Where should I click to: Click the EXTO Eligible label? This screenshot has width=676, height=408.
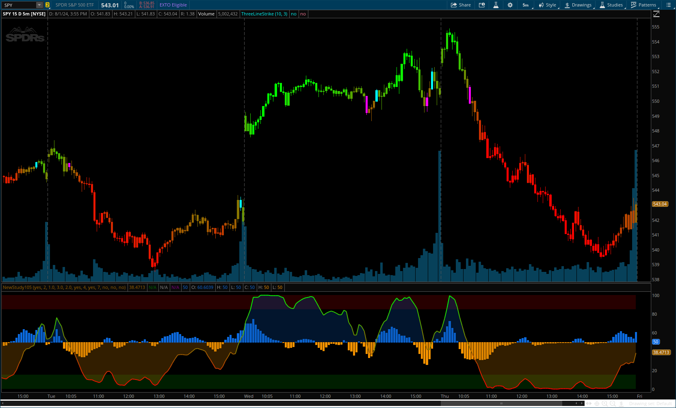pos(173,5)
